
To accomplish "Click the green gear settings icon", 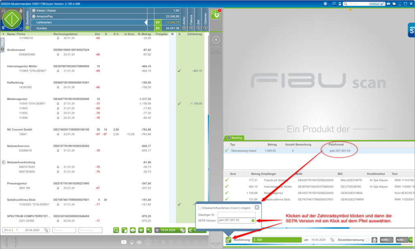I will pos(229,240).
